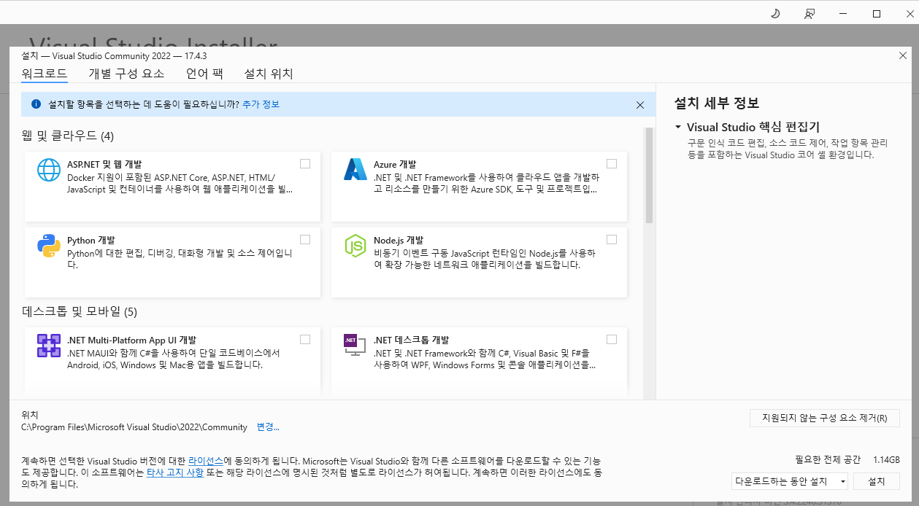
Task: Open the 추가 정보 link
Action: (x=261, y=104)
